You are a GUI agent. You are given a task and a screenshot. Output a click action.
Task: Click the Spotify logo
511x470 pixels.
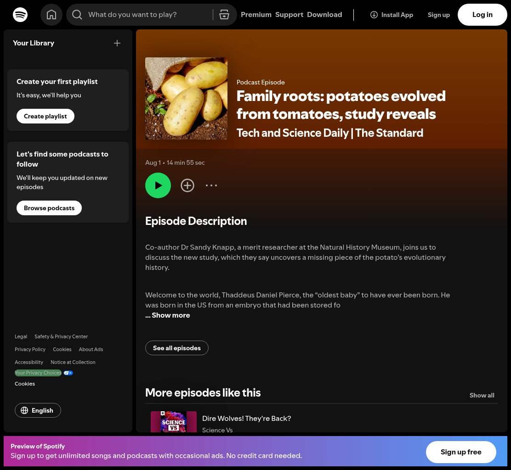point(20,15)
